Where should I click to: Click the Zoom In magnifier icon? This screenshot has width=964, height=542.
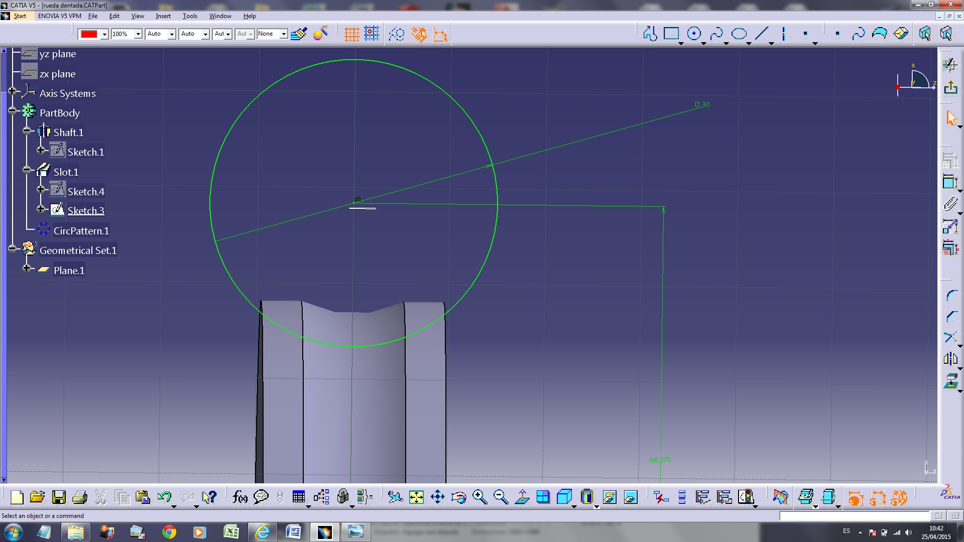click(x=479, y=497)
